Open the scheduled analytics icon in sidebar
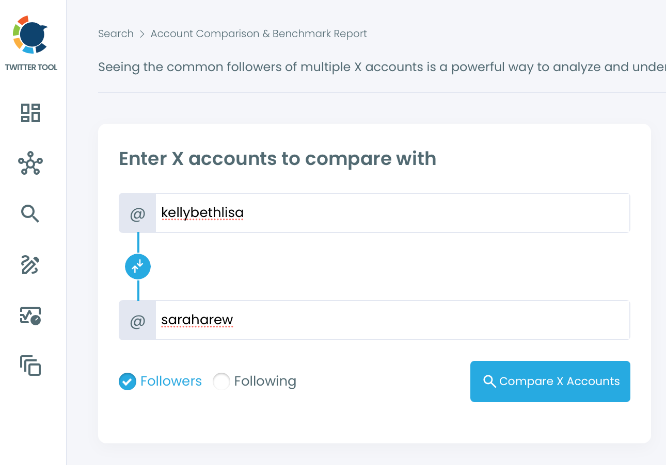This screenshot has height=465, width=666. tap(30, 315)
